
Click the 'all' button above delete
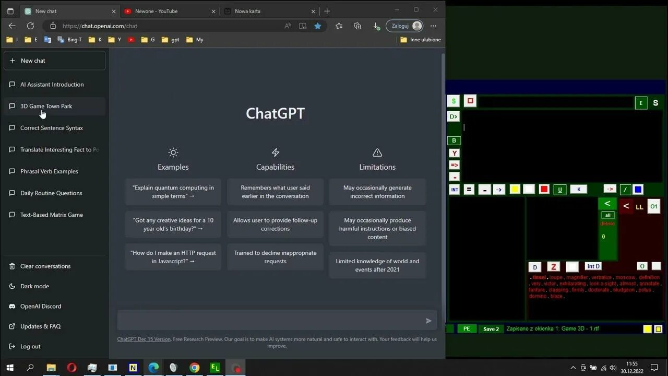(607, 215)
